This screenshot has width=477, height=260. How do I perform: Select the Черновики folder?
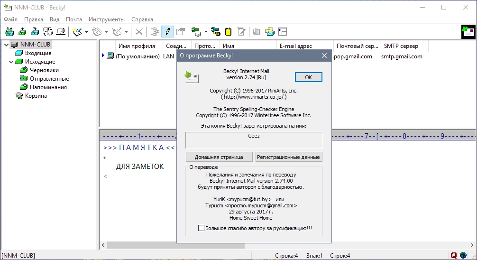(44, 70)
